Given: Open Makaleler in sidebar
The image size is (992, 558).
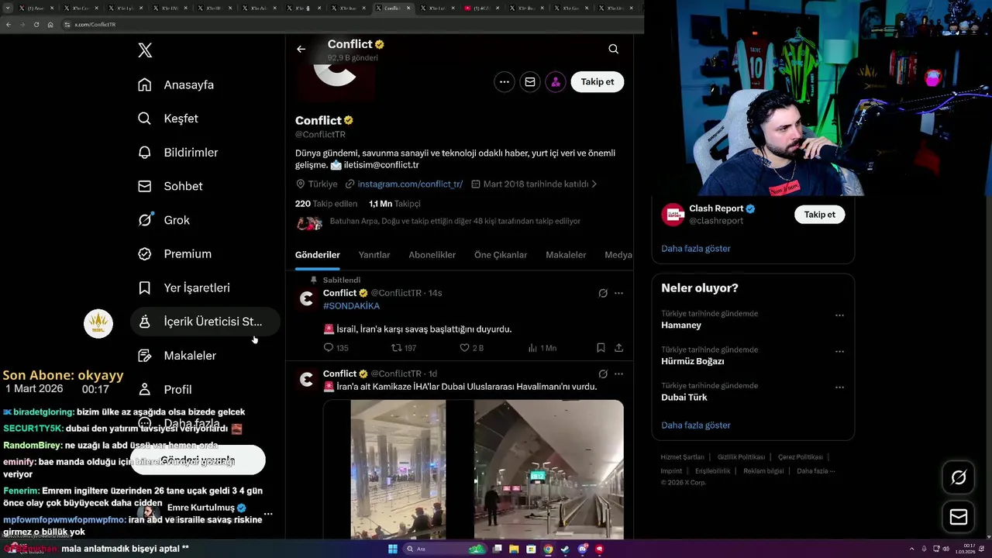Looking at the screenshot, I should tap(177, 356).
